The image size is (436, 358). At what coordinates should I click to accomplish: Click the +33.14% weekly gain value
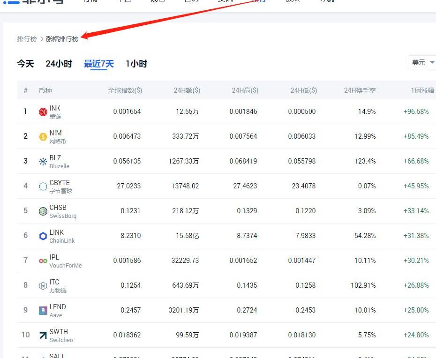coord(416,211)
